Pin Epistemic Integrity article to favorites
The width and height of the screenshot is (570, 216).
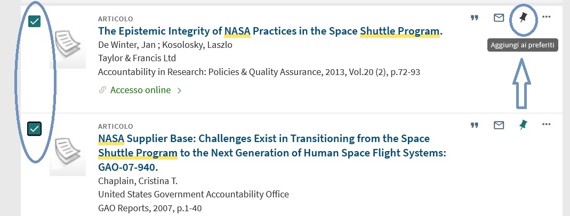click(523, 17)
